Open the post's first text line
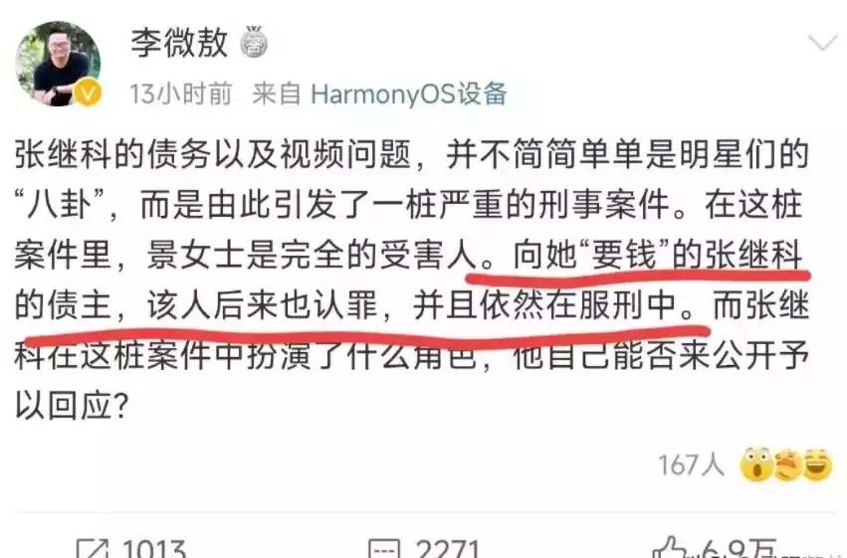The width and height of the screenshot is (847, 558). pos(412,154)
